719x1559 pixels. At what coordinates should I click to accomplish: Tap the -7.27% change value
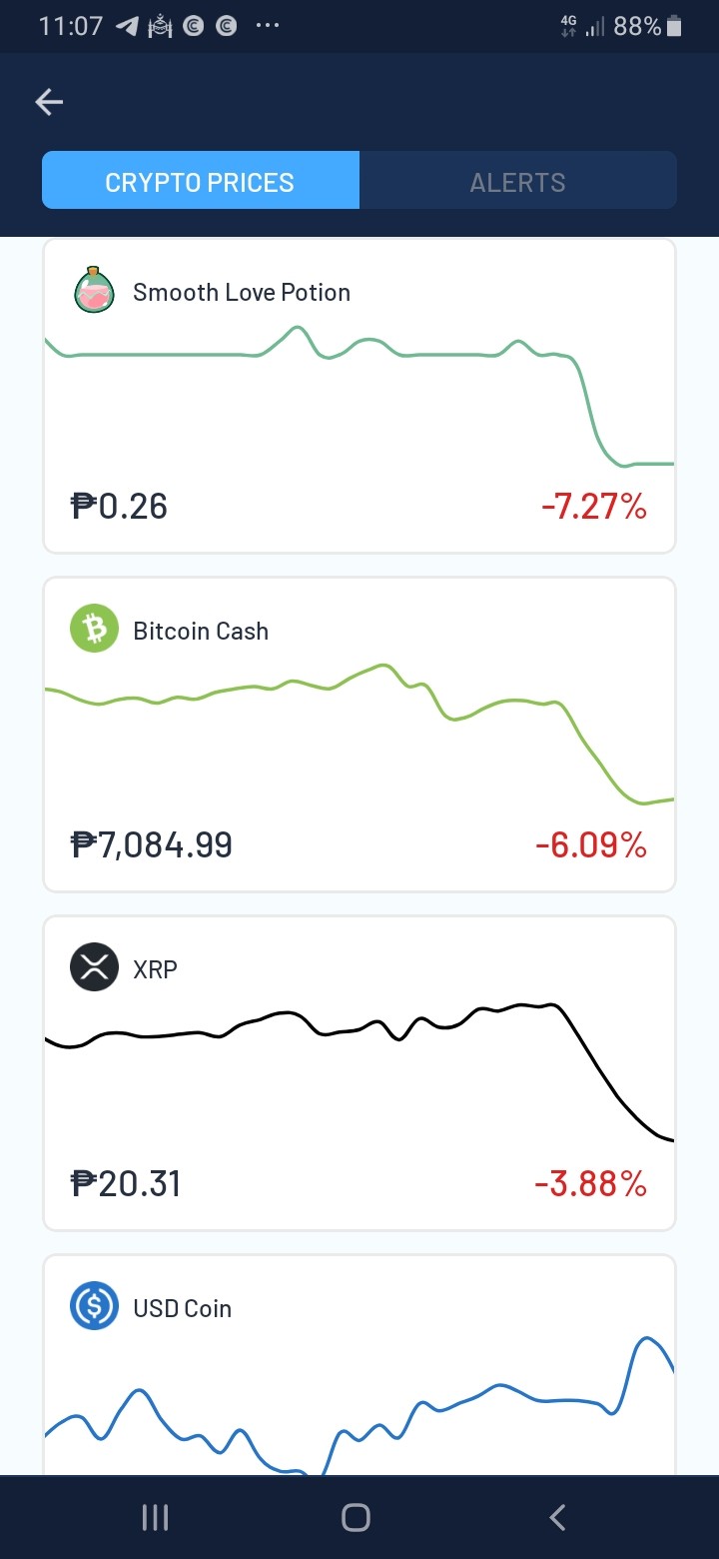pyautogui.click(x=594, y=507)
